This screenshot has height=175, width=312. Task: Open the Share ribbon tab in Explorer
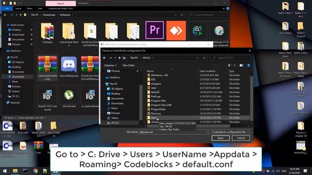pyautogui.click(x=30, y=9)
